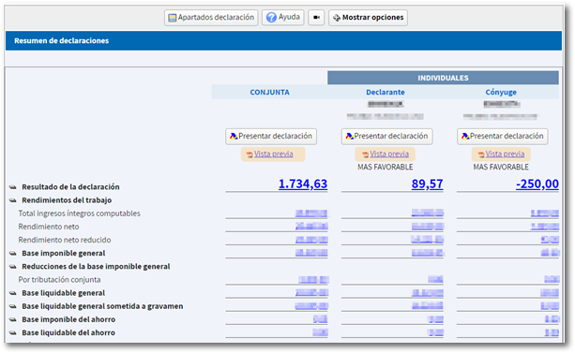The width and height of the screenshot is (575, 353).
Task: Collapse Resultado de la declaración row arrow
Action: [x=13, y=187]
